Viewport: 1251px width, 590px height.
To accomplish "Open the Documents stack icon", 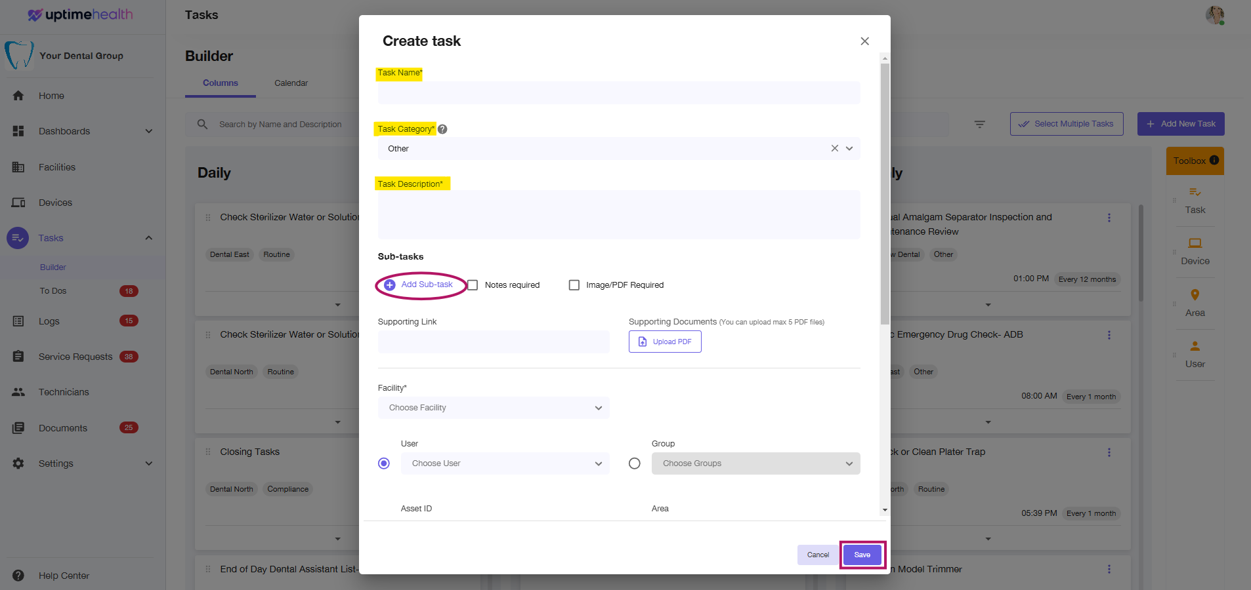I will pyautogui.click(x=18, y=428).
